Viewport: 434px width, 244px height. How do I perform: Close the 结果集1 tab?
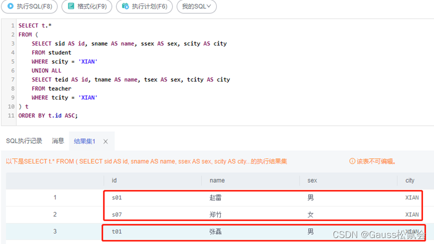click(x=105, y=141)
